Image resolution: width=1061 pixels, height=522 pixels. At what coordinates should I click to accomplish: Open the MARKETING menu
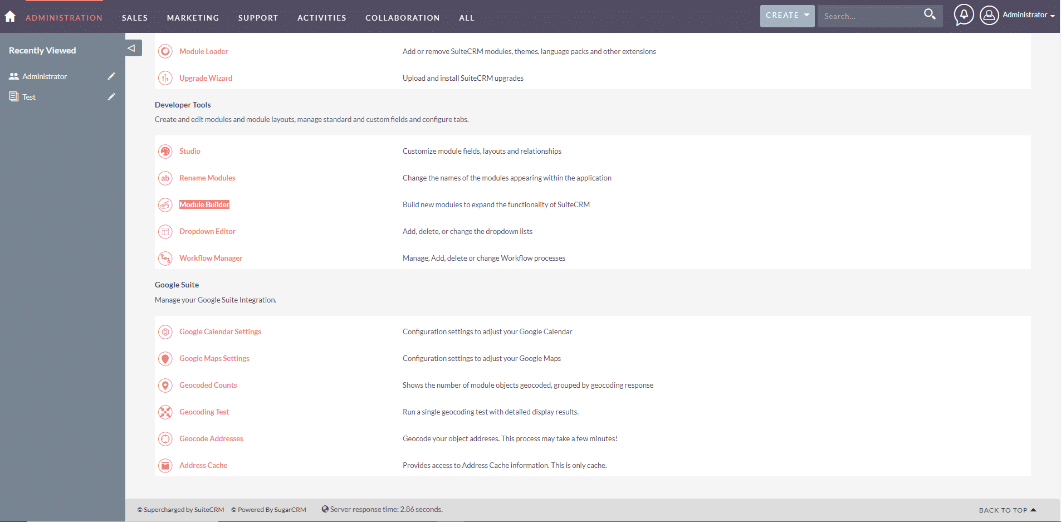193,18
